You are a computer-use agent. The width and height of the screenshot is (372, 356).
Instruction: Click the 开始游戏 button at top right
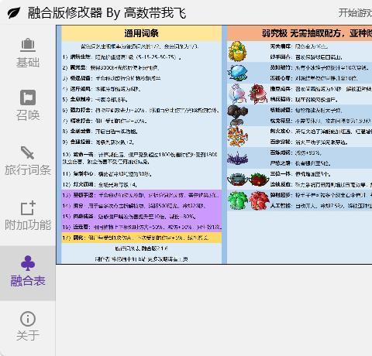point(355,13)
